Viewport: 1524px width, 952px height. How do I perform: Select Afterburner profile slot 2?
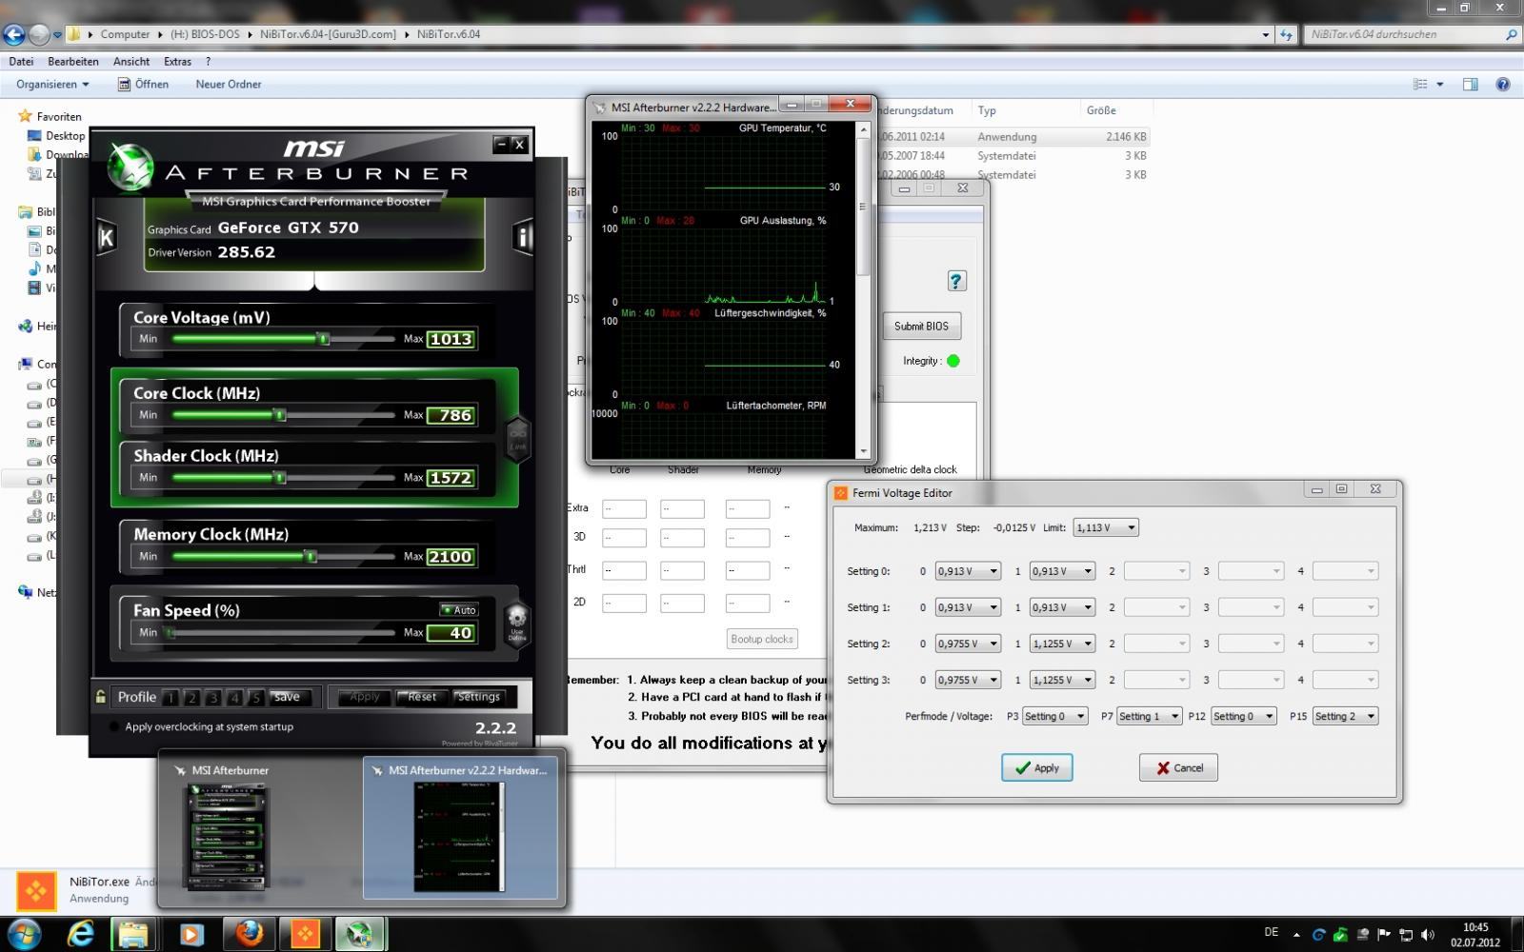pos(191,698)
